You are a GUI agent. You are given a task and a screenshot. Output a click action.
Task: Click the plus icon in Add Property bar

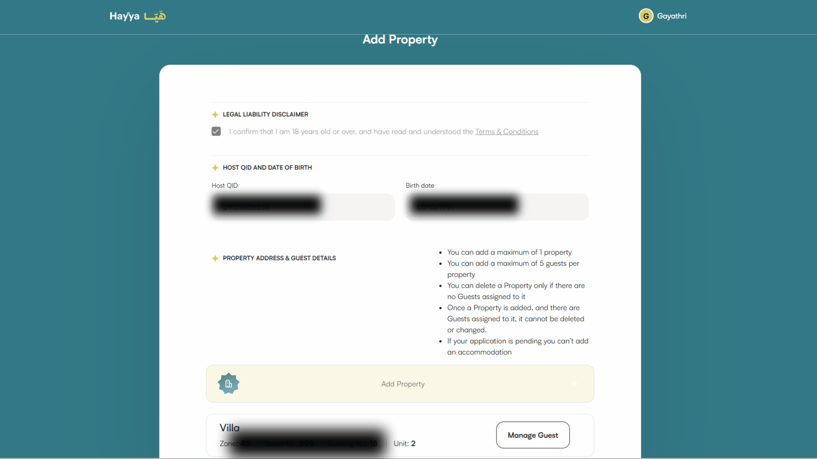[574, 384]
